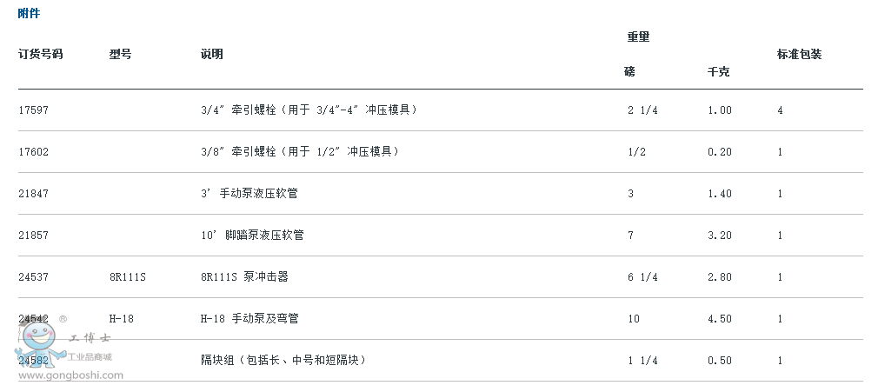Click model 8R111S in the 型号 column
The height and width of the screenshot is (392, 878).
(x=128, y=276)
